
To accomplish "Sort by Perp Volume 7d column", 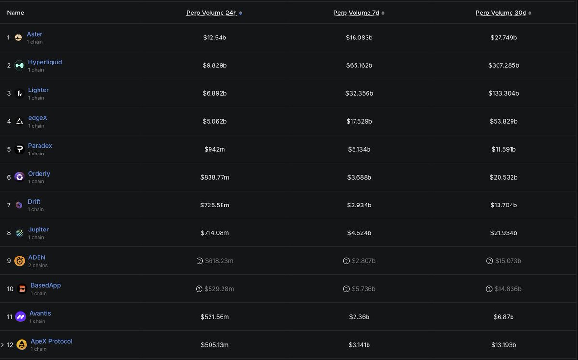I will 359,13.
